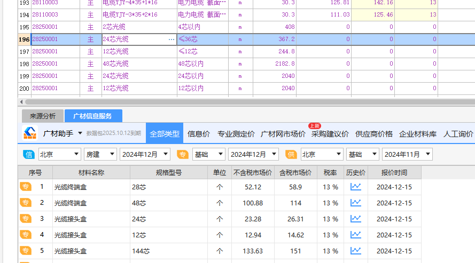Click the ≤36芯 specification cell
The height and width of the screenshot is (263, 475).
pyautogui.click(x=203, y=39)
